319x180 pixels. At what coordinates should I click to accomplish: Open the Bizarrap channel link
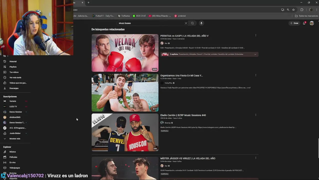pos(167,123)
